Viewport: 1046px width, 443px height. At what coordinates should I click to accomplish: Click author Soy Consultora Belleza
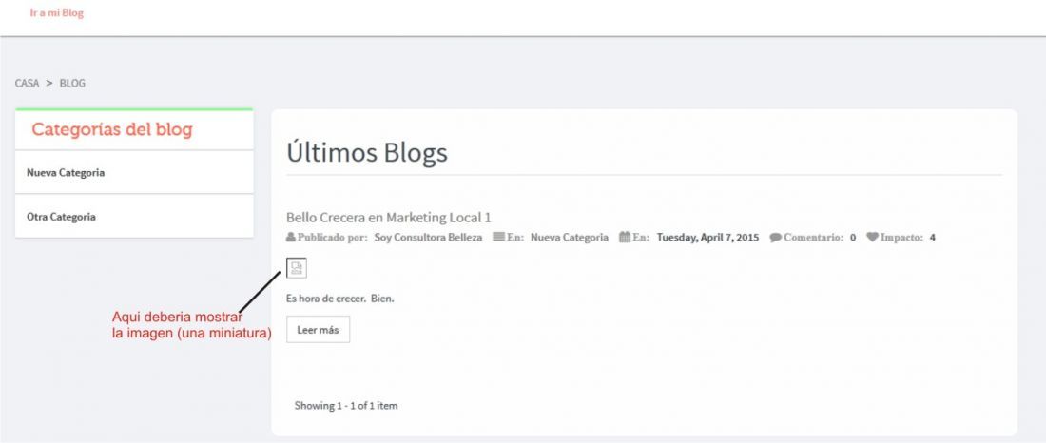coord(428,237)
